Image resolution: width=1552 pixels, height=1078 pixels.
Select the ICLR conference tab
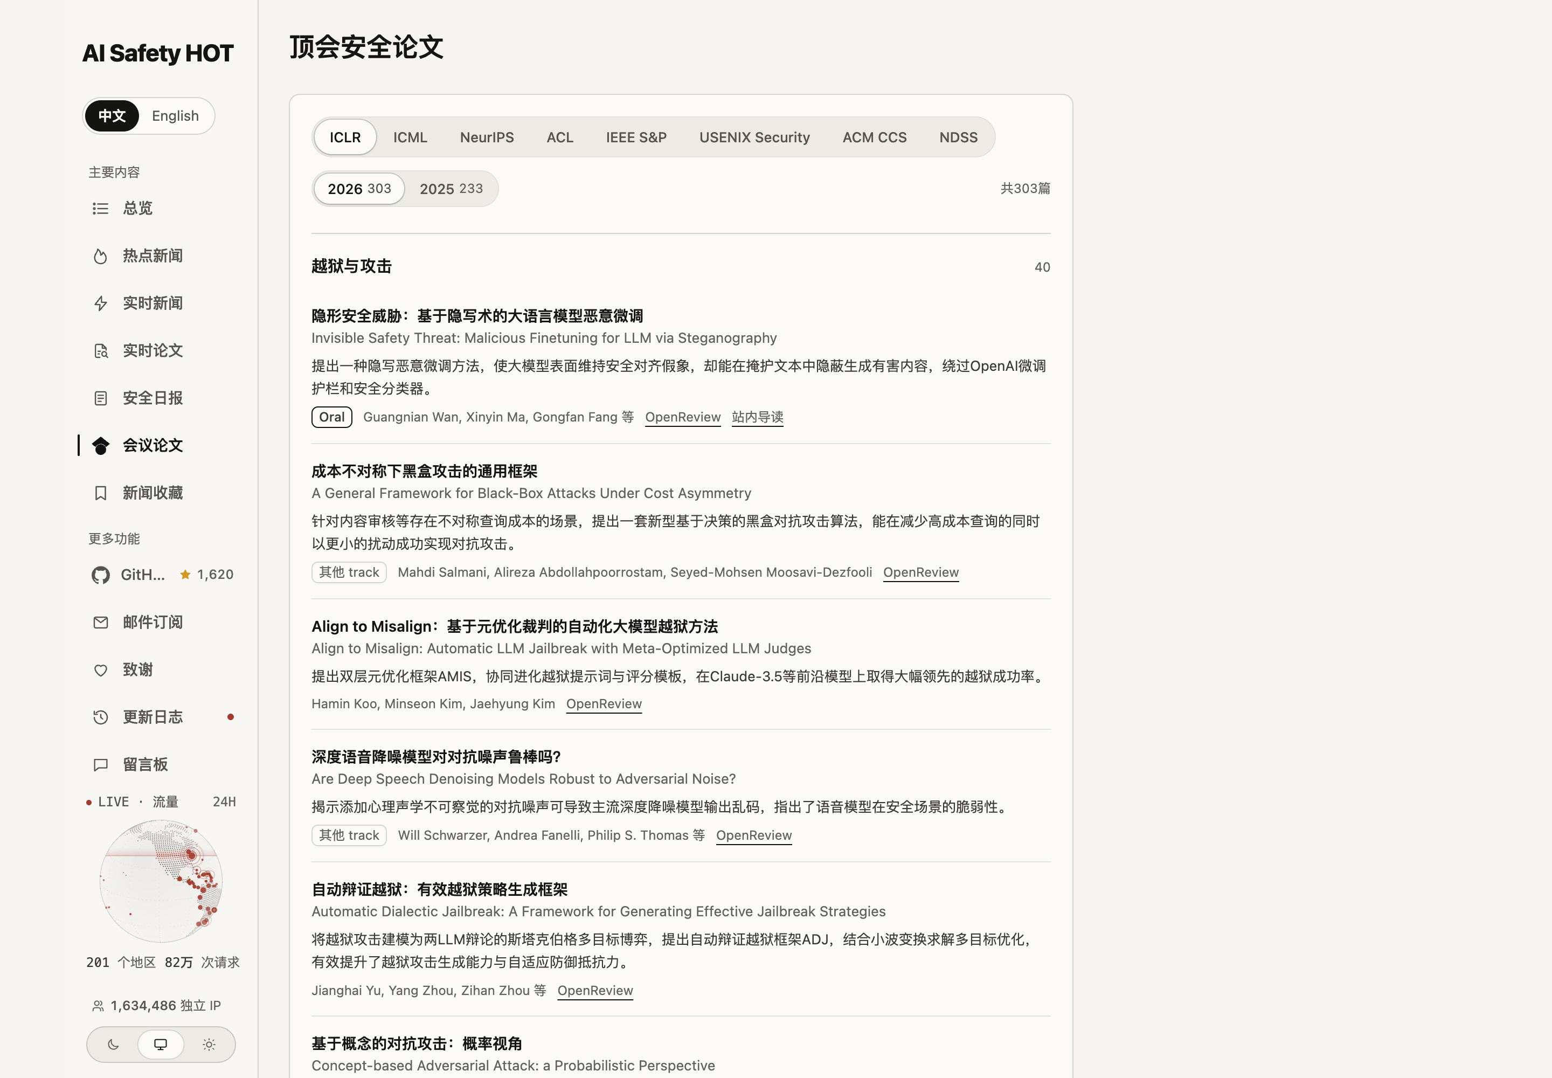345,138
